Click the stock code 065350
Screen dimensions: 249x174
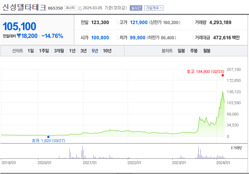(x=55, y=8)
